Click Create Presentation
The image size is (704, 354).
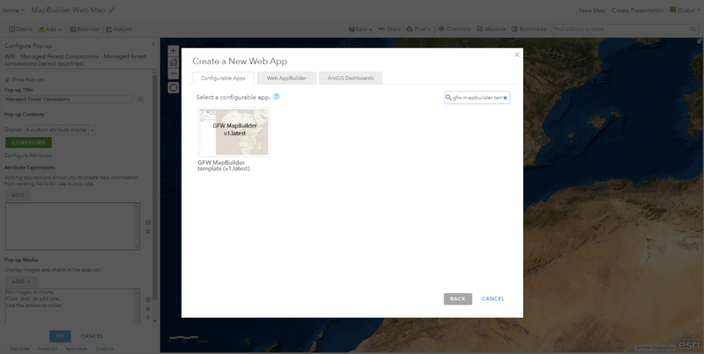pyautogui.click(x=637, y=10)
